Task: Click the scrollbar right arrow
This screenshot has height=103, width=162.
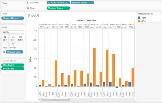Action: (x=134, y=99)
